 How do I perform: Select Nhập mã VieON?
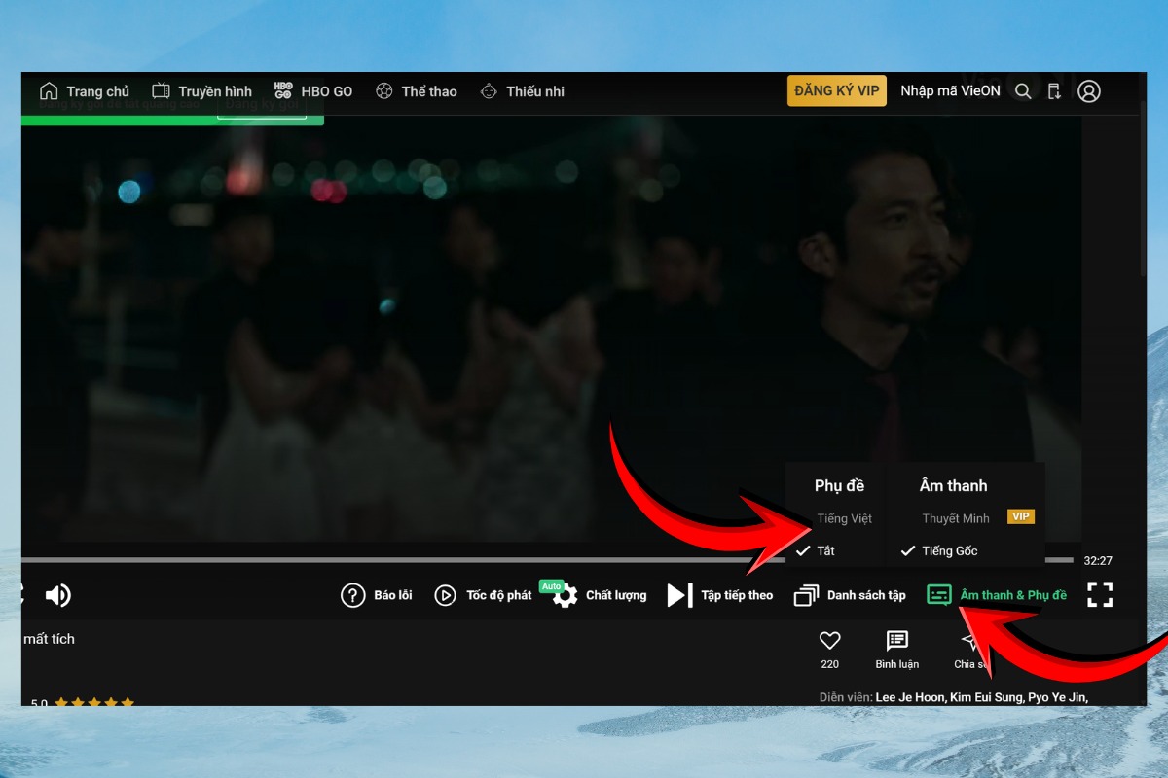point(949,90)
